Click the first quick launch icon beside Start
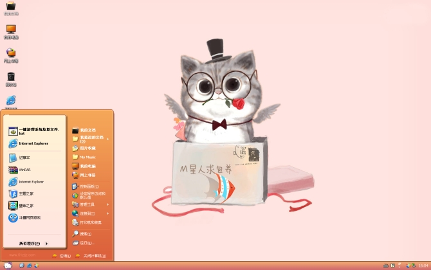Image resolution: width=431 pixels, height=270 pixels. click(x=22, y=265)
